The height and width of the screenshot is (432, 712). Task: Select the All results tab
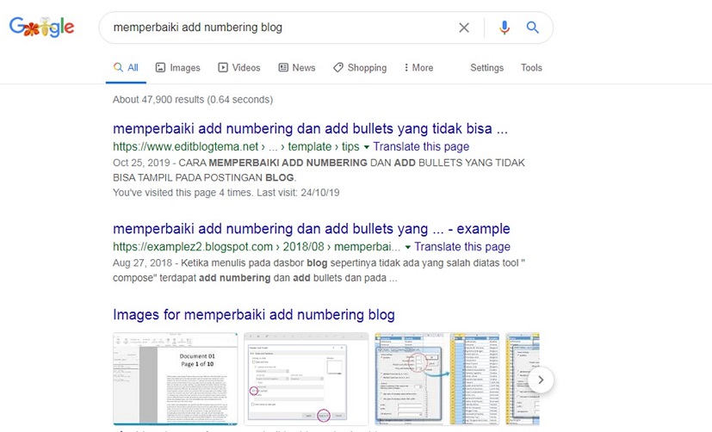[126, 68]
